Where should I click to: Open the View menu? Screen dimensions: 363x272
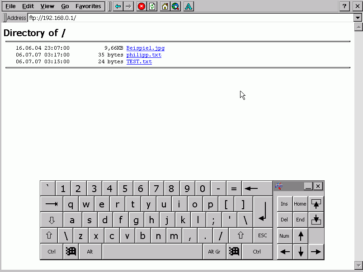pyautogui.click(x=47, y=6)
